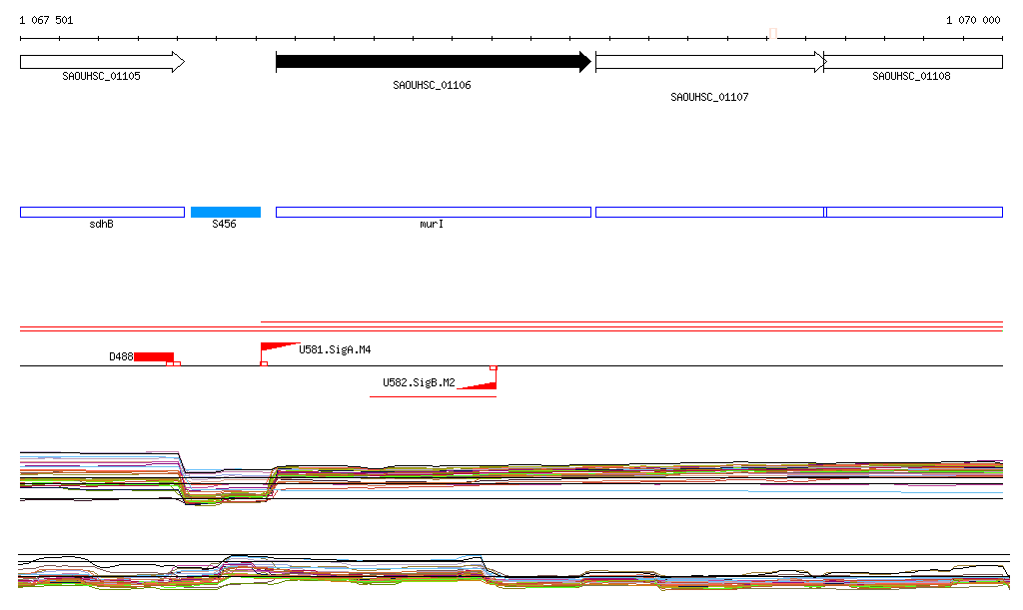The width and height of the screenshot is (1023, 610).
Task: Click the SAOUHSC_01106 text label
Action: (432, 86)
